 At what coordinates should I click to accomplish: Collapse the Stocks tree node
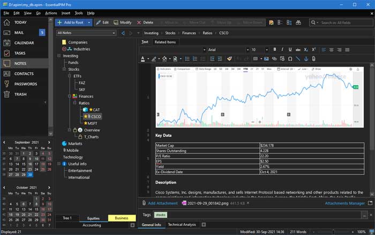64,69
